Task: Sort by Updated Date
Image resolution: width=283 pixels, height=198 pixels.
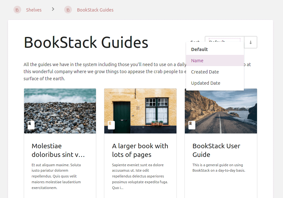Action: (x=215, y=83)
